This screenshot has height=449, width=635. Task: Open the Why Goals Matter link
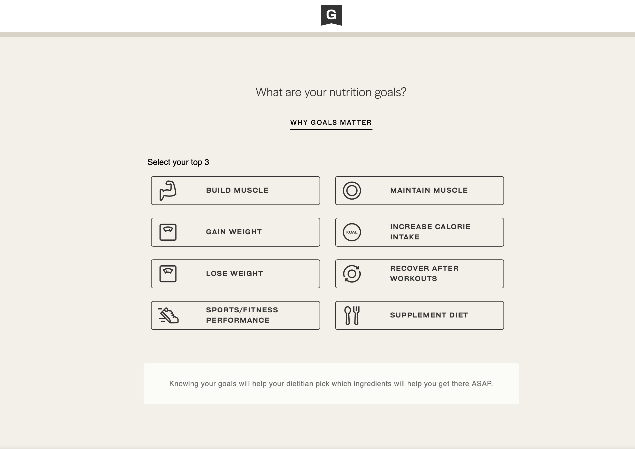331,123
